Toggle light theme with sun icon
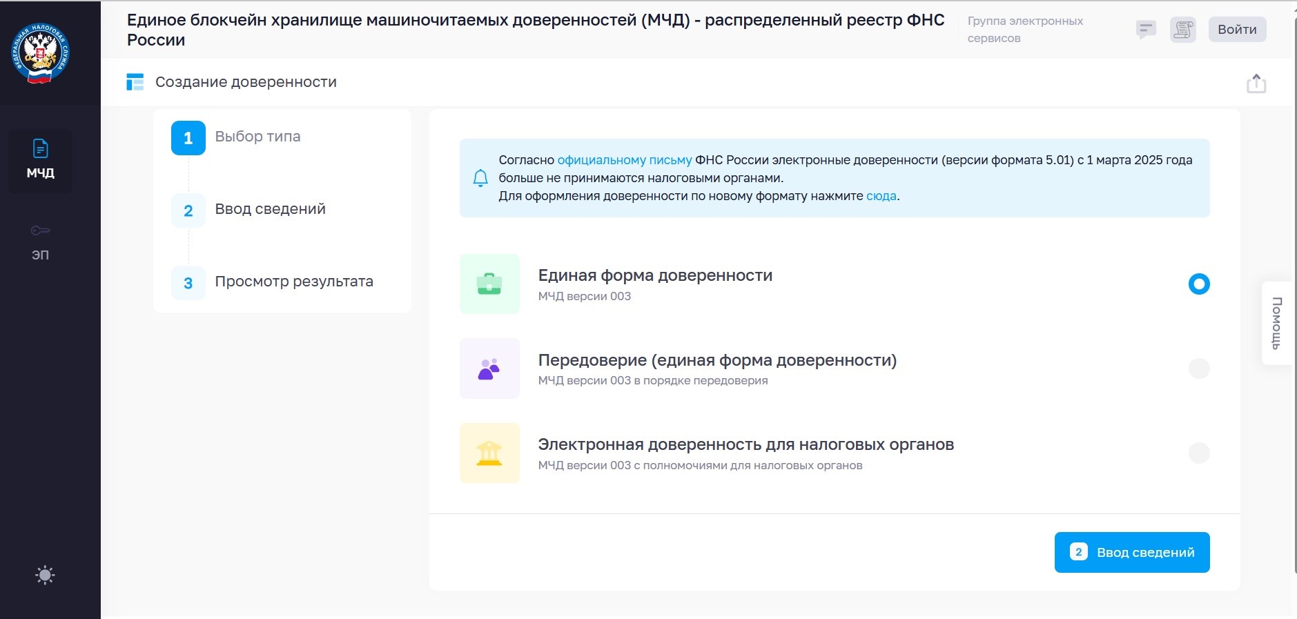The width and height of the screenshot is (1297, 619). (x=45, y=575)
